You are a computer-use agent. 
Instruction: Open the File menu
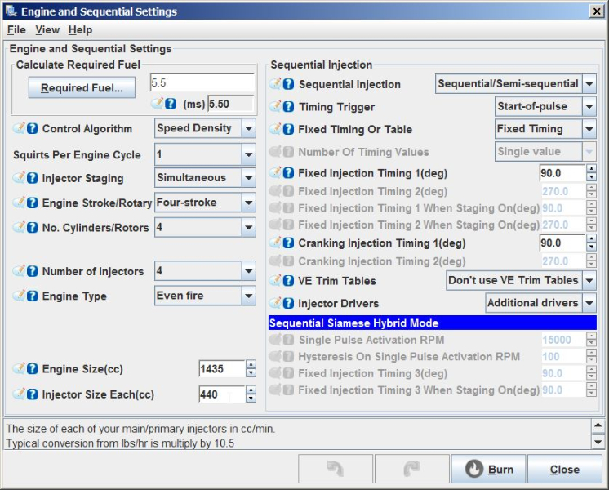tap(16, 29)
